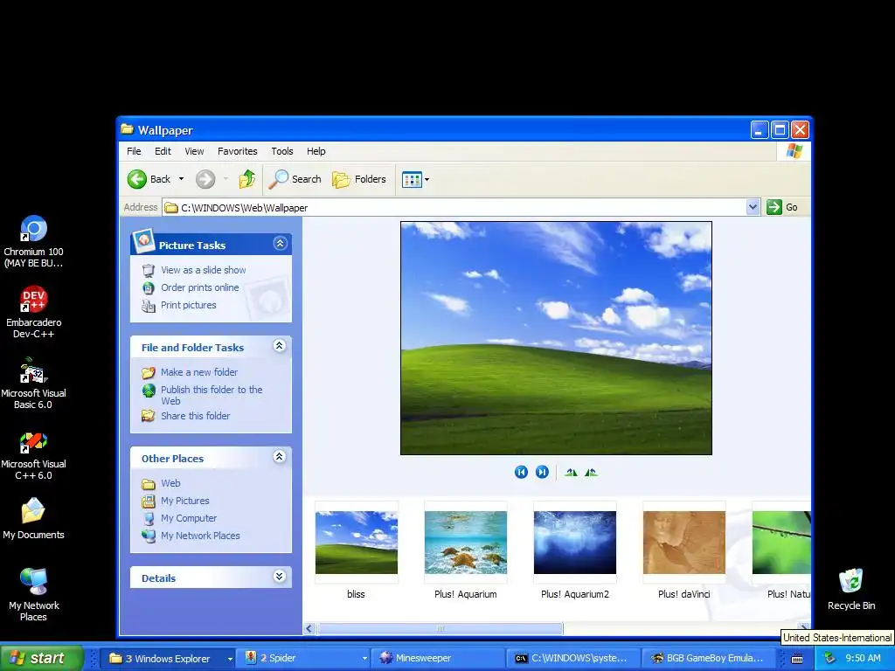The image size is (895, 671).
Task: Open the Back history dropdown arrow
Action: [182, 179]
